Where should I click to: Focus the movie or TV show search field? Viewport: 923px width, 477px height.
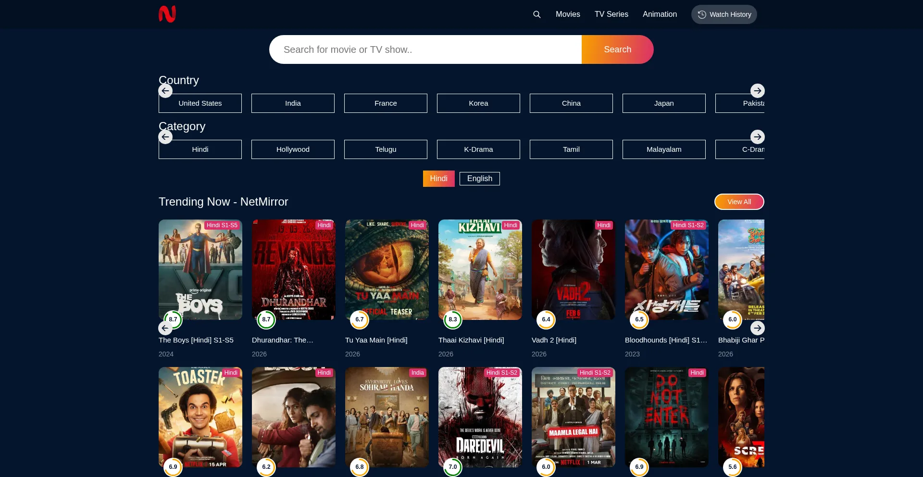425,49
